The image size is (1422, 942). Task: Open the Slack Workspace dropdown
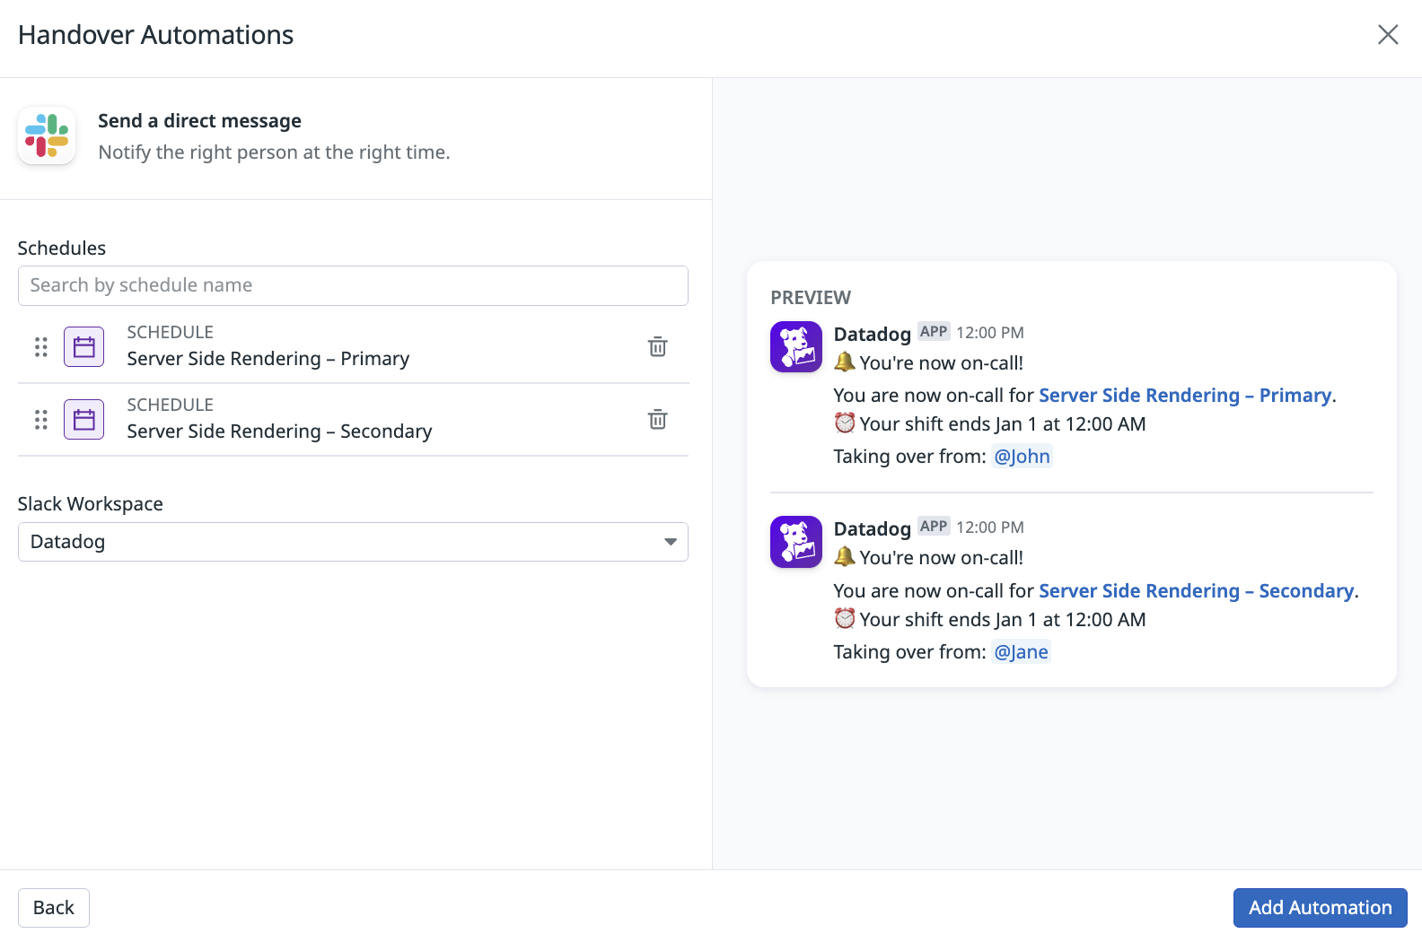pyautogui.click(x=352, y=542)
